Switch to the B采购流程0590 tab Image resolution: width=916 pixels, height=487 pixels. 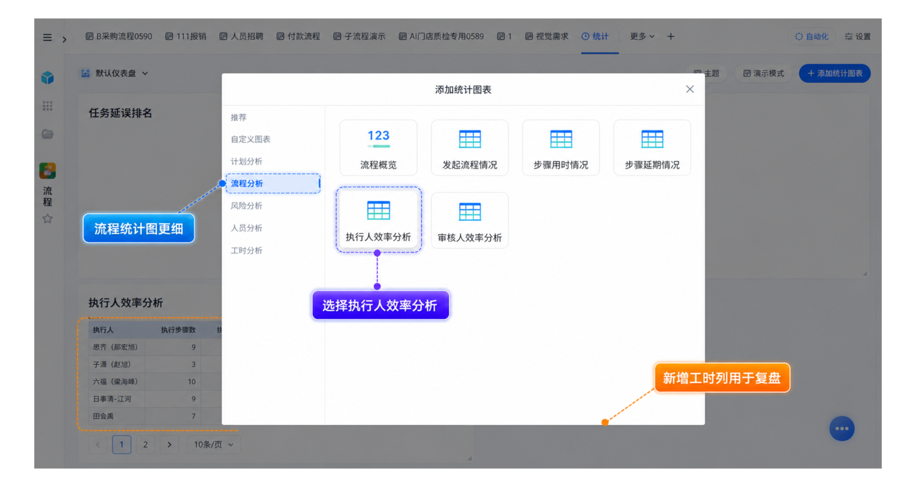click(119, 36)
